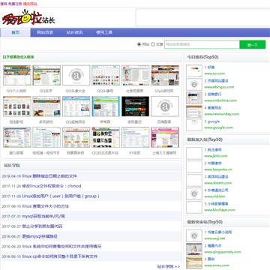This screenshot has height=270, width=270.
Task: Open the QQ头像大全 placeholder thumbnail
Action: (76, 76)
